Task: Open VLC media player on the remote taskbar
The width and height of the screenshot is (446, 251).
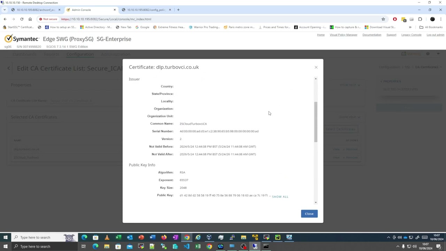Action: point(107,237)
